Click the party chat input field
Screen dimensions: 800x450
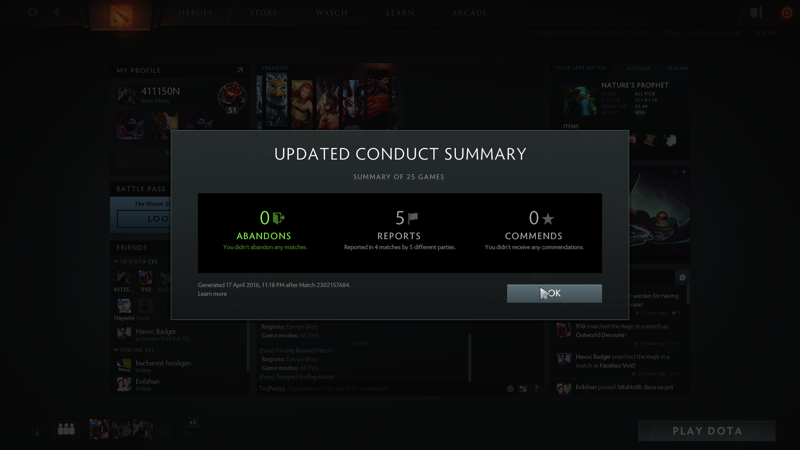(x=394, y=388)
